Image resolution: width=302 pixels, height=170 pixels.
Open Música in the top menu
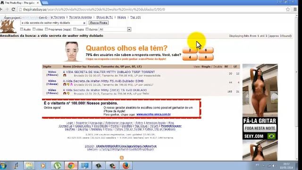tap(122, 17)
